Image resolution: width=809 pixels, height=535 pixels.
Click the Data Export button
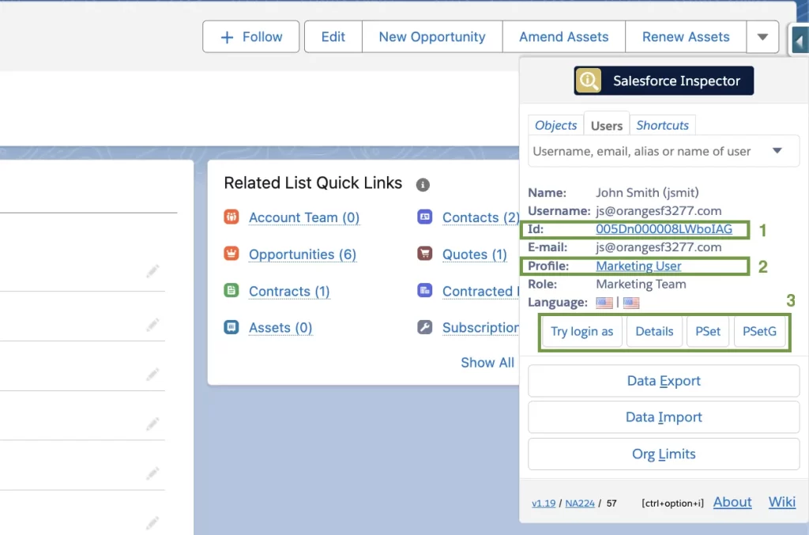[x=663, y=380]
